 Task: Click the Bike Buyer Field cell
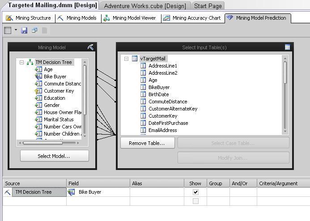[98, 192]
